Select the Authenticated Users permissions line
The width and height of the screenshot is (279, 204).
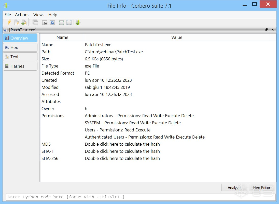(145, 137)
